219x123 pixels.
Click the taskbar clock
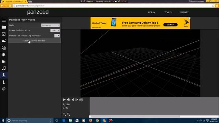(x=214, y=121)
